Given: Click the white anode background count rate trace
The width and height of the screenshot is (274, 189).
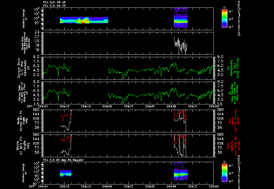Looking at the screenshot, I should tap(181, 45).
